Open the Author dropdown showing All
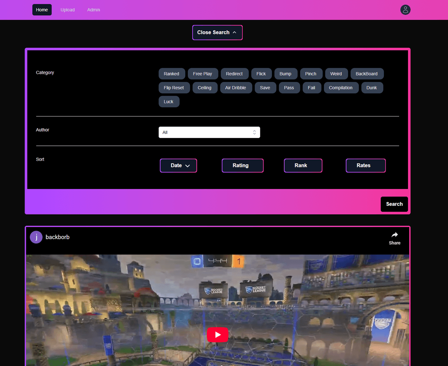The height and width of the screenshot is (366, 448). click(209, 132)
